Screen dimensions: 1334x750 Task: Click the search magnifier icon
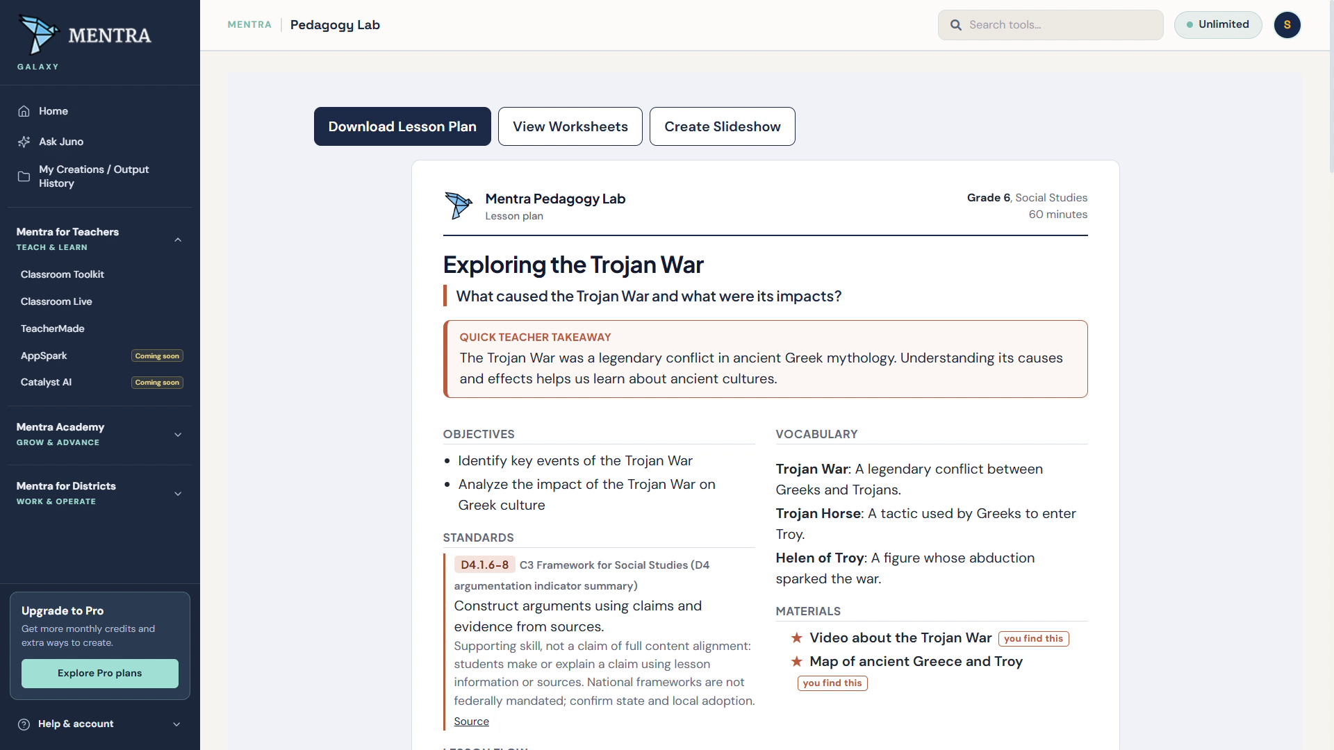[956, 25]
